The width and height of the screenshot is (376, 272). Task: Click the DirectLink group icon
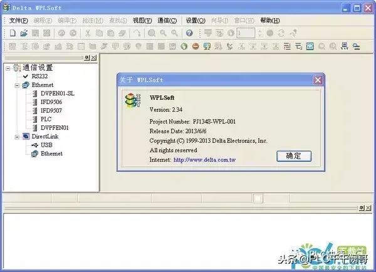pyautogui.click(x=26, y=137)
